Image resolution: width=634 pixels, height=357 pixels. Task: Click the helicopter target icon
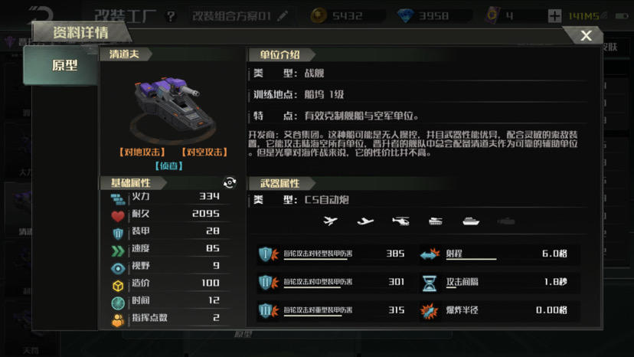(x=400, y=221)
